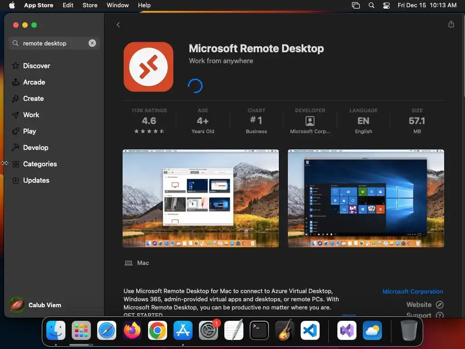Open the share button at top right
Viewport: 465px width, 349px height.
[x=451, y=25]
